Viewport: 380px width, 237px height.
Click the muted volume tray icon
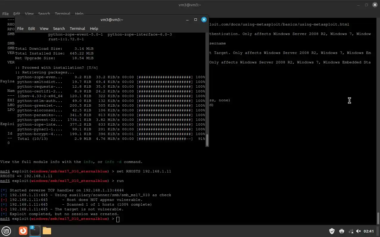(x=358, y=231)
